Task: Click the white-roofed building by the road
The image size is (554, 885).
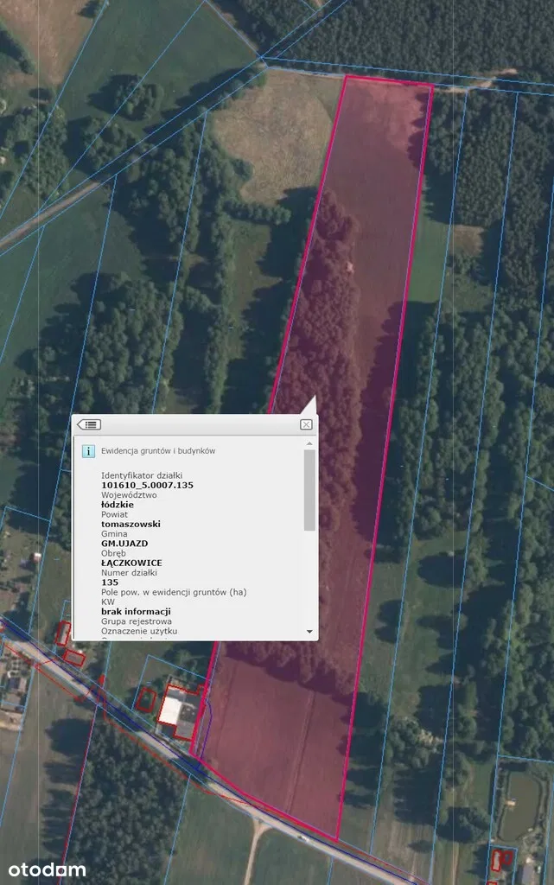Action: tap(171, 710)
